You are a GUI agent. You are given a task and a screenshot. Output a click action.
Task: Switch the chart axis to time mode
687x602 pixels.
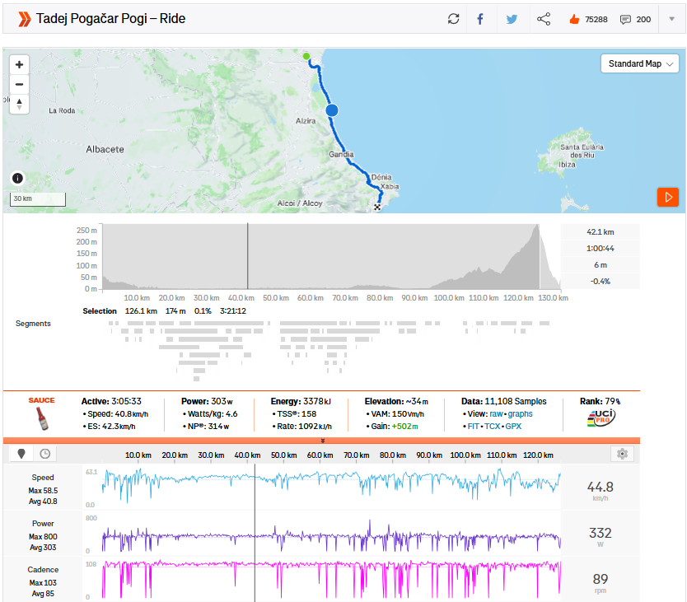(x=44, y=454)
